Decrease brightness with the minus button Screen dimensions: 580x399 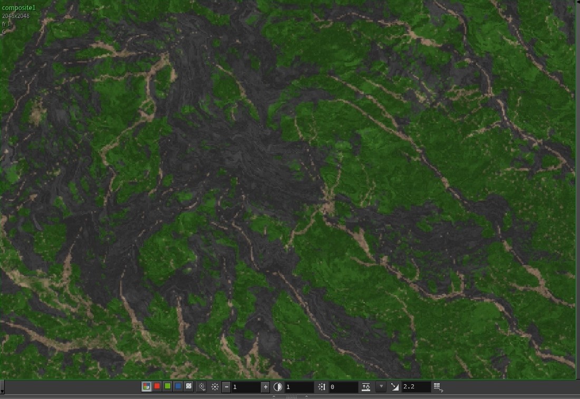(226, 387)
